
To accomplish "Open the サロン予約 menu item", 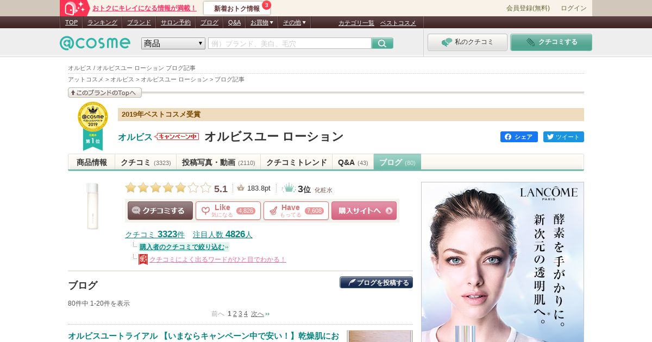I will tap(175, 22).
